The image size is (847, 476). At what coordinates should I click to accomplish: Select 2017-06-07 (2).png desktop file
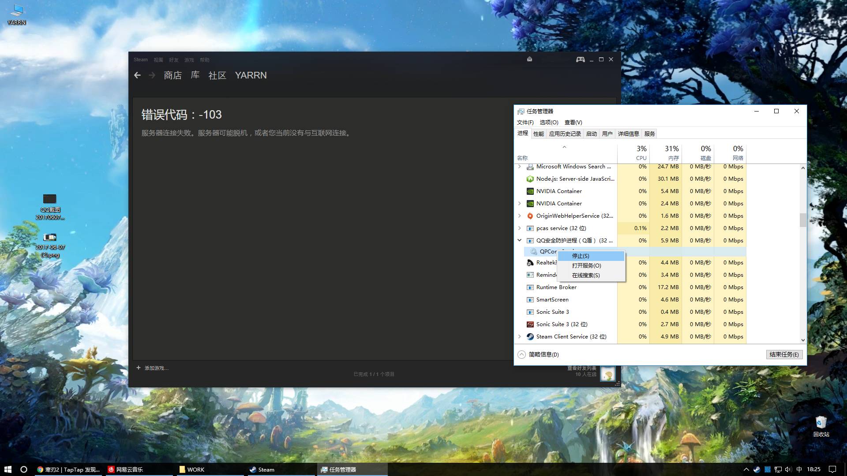coord(50,245)
